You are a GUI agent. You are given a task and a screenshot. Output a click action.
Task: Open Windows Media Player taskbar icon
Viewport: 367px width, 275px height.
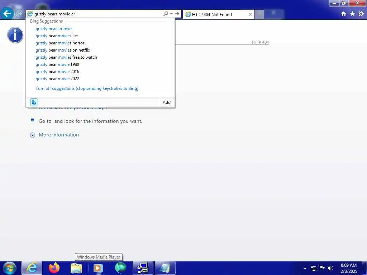tap(98, 268)
